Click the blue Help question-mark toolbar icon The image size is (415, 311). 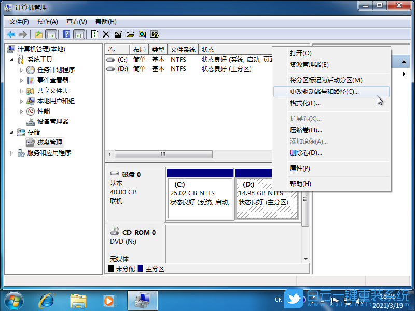[66, 34]
